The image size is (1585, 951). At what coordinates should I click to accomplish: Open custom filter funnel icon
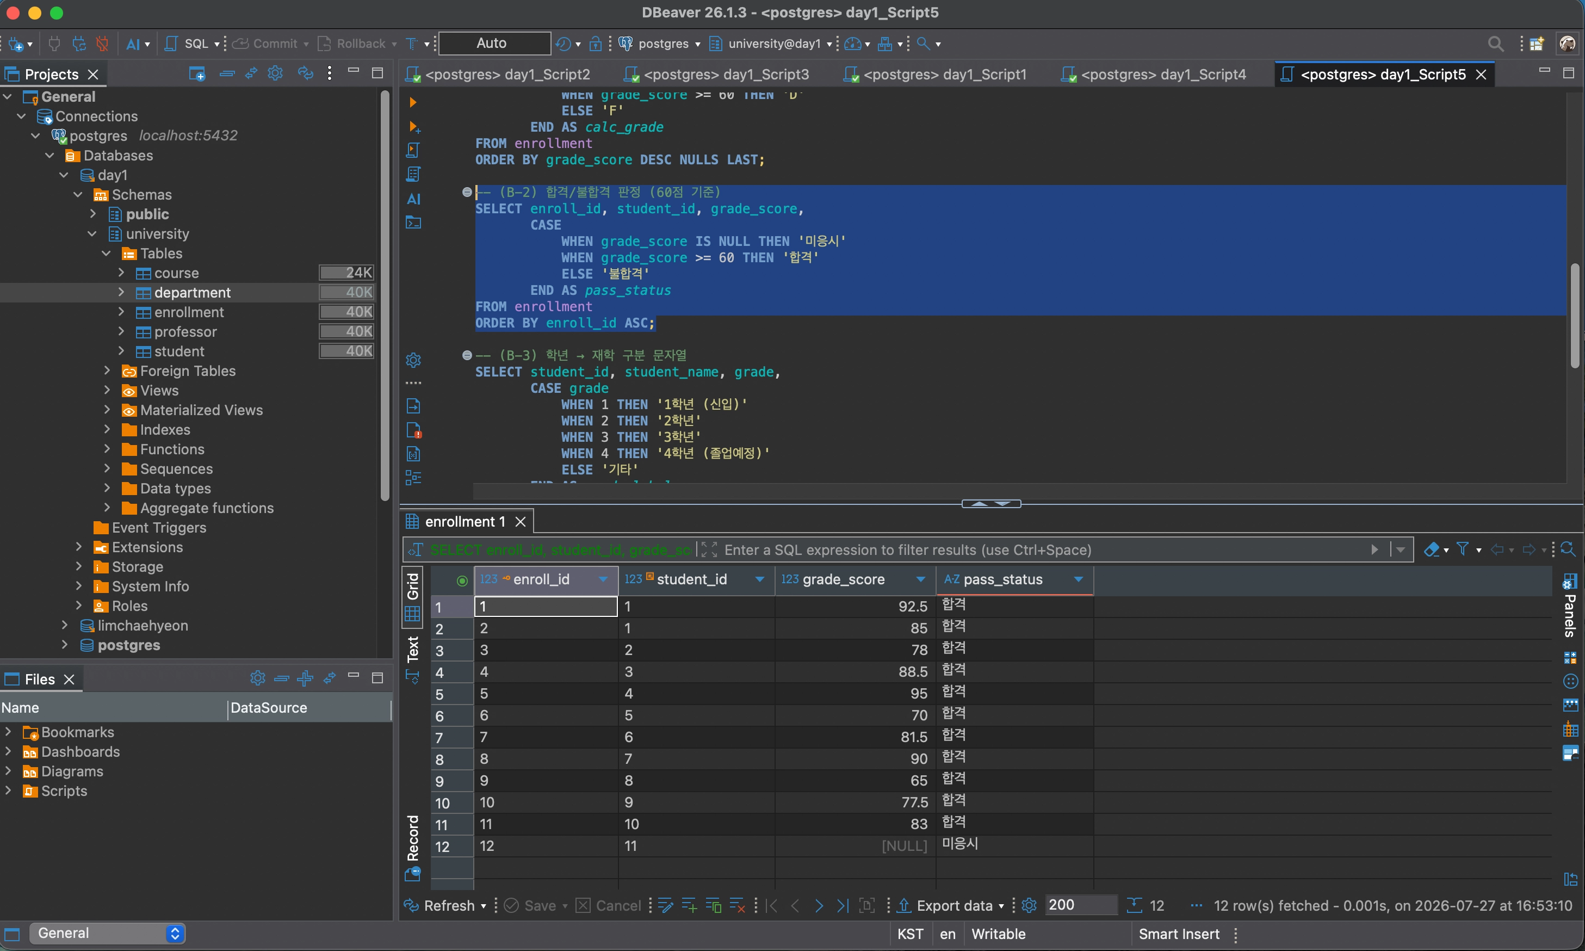[x=1463, y=549]
